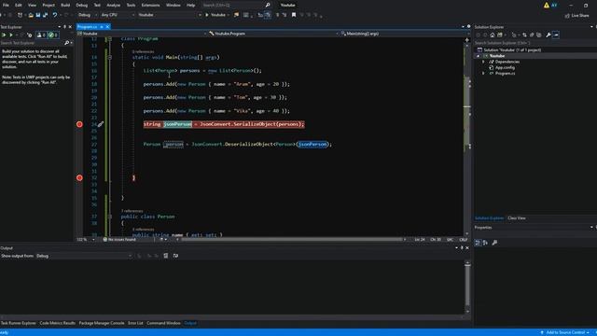Open Code Metrics Results tab
This screenshot has width=597, height=336.
pos(58,323)
